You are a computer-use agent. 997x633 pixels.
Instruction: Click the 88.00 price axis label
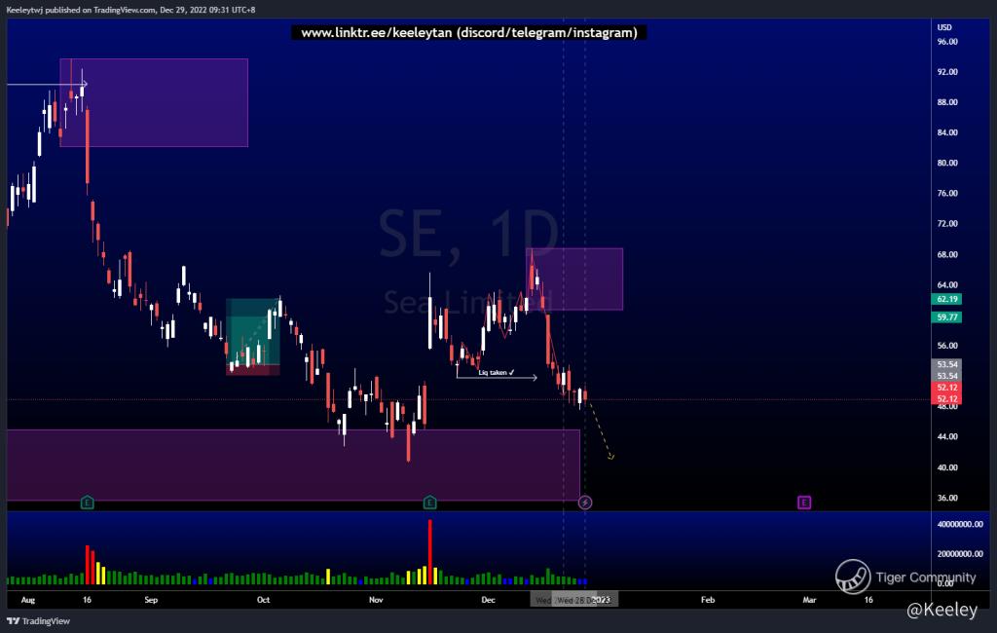click(x=946, y=102)
